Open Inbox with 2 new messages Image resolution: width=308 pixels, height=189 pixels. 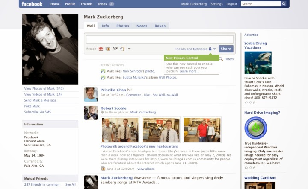click(x=106, y=4)
